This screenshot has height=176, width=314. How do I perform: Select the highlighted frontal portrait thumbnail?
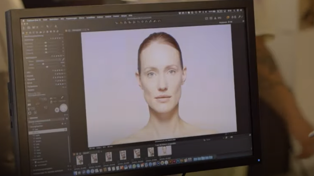click(164, 151)
